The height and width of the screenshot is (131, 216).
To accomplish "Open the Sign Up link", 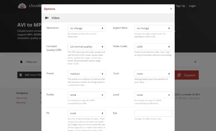I will [180, 6].
